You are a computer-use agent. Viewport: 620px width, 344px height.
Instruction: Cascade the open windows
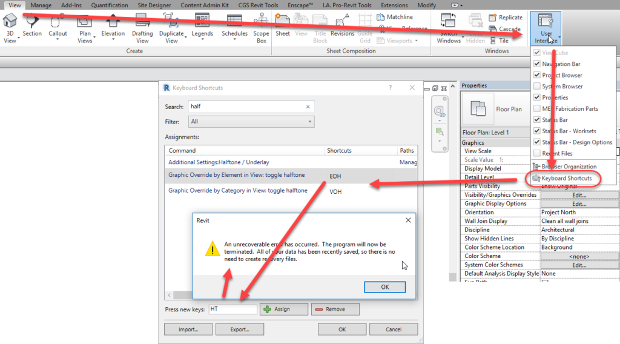pyautogui.click(x=504, y=29)
